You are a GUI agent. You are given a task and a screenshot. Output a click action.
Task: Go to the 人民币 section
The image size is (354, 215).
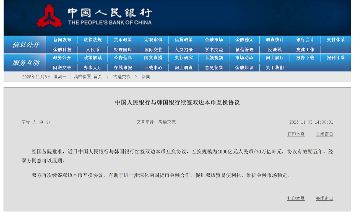pyautogui.click(x=92, y=50)
